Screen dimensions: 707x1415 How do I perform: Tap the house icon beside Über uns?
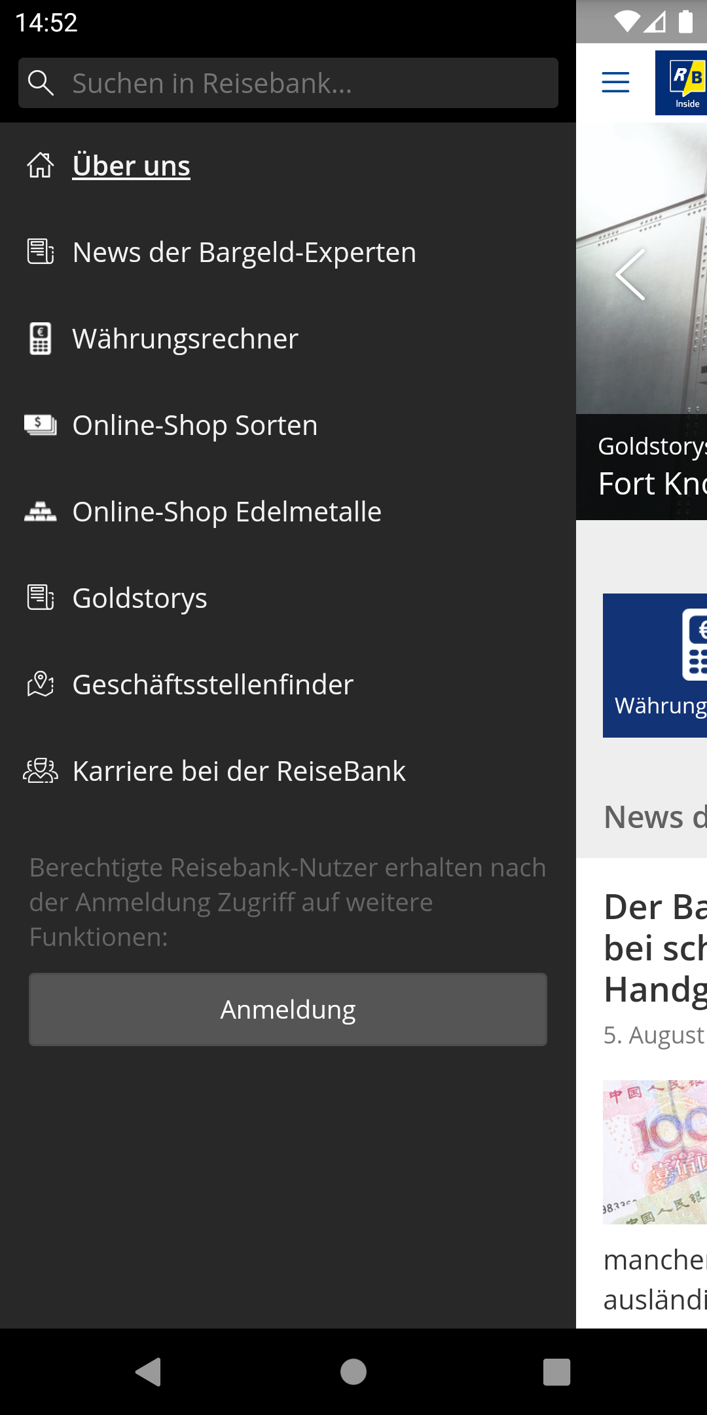pyautogui.click(x=41, y=165)
